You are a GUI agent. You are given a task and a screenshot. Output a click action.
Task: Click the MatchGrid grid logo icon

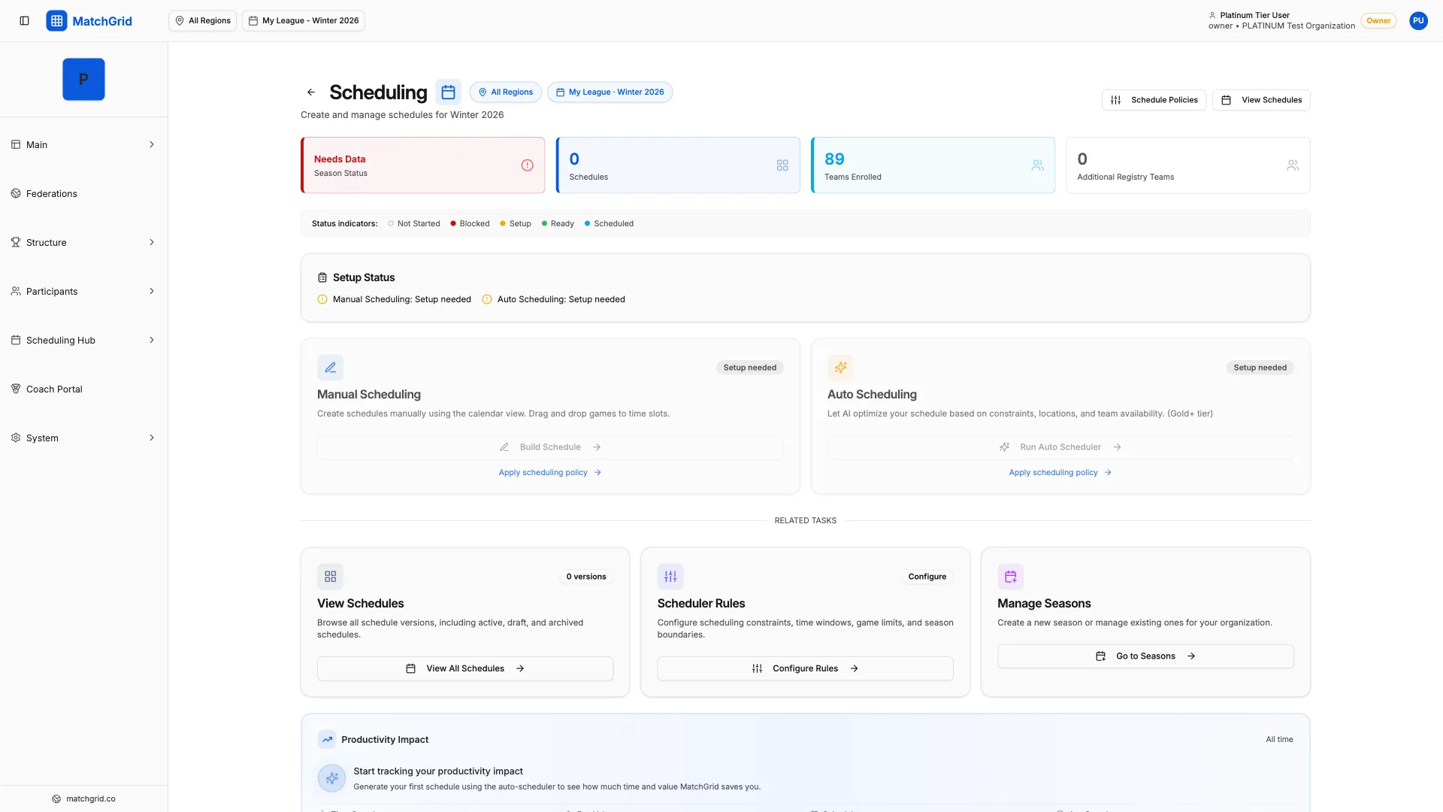[x=57, y=20]
